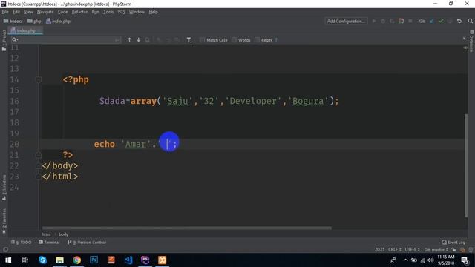Image resolution: width=475 pixels, height=267 pixels.
Task: Enable the Match Case checkbox
Action: pyautogui.click(x=203, y=39)
